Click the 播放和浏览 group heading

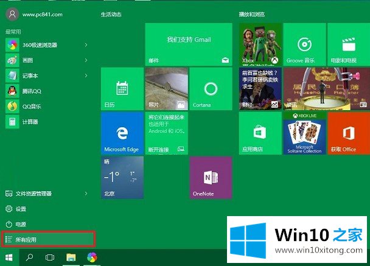(252, 15)
